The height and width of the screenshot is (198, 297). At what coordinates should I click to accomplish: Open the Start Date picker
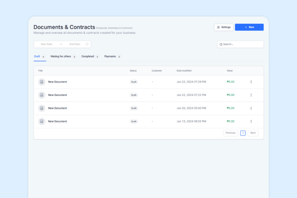[47, 44]
